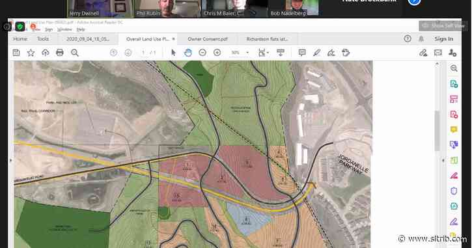The width and height of the screenshot is (472, 248).
Task: Switch to the Owner Consent.pdf tab
Action: click(208, 39)
